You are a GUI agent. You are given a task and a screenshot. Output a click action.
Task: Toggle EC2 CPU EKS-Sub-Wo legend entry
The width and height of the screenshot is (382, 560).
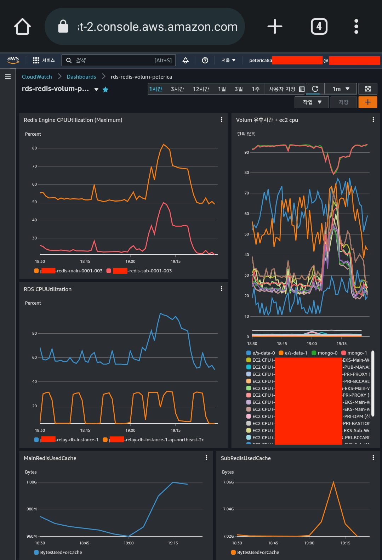click(308, 430)
